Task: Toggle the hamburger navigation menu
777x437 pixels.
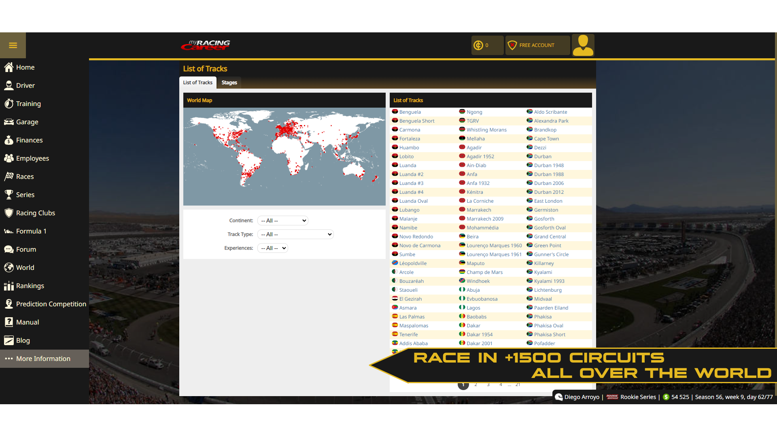Action: tap(13, 45)
